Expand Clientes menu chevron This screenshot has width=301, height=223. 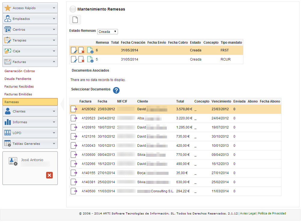pyautogui.click(x=54, y=111)
